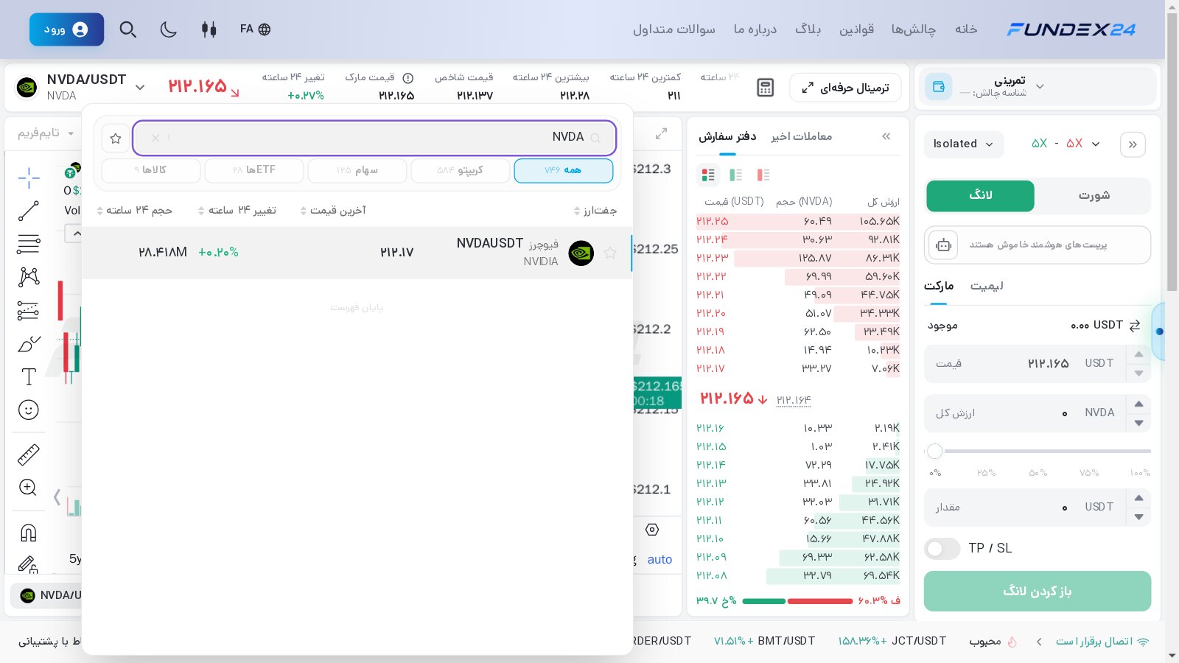
Task: Select the ETFها filter tab
Action: [254, 170]
